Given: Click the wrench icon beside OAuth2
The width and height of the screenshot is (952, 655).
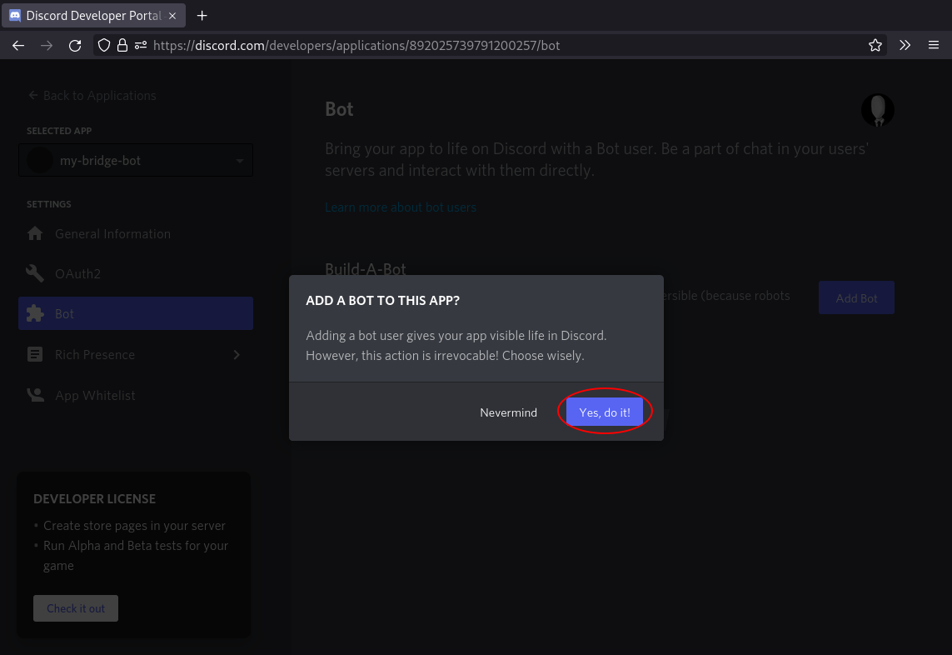Looking at the screenshot, I should (x=35, y=273).
